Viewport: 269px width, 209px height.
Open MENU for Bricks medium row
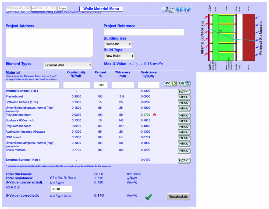[184, 151]
